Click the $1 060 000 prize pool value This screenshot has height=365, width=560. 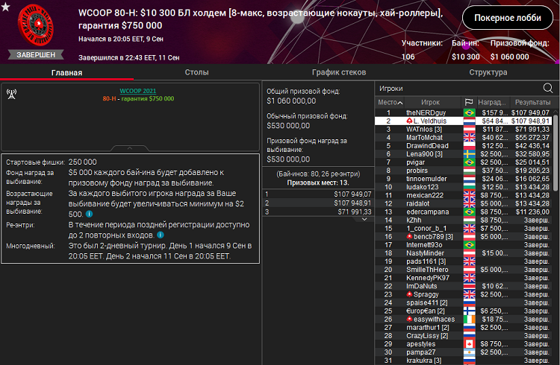[x=509, y=57]
